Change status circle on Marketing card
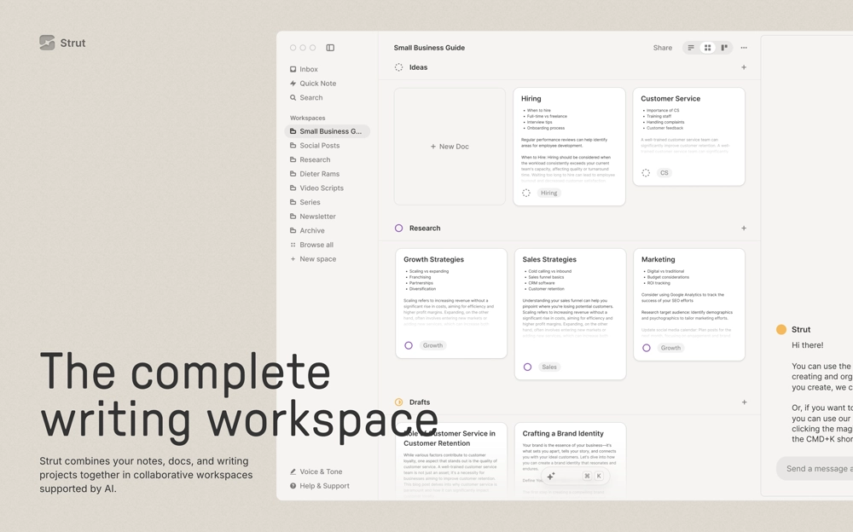Viewport: 853px width, 532px height. point(647,348)
